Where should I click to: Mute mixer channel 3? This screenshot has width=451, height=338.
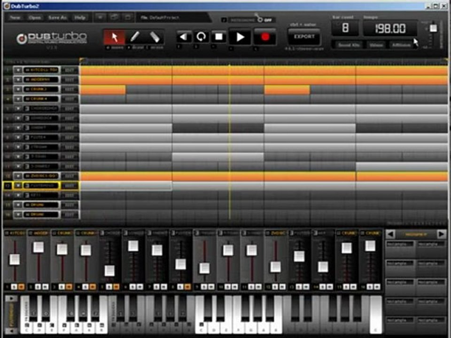(69, 287)
